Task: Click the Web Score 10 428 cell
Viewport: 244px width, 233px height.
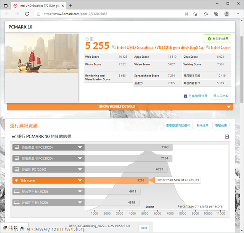Action: 108,57
